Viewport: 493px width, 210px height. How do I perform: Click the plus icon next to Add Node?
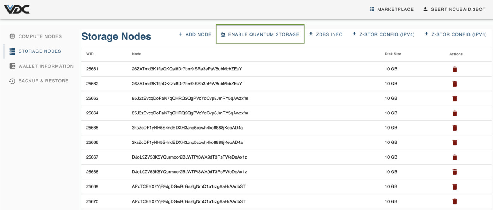(x=180, y=34)
